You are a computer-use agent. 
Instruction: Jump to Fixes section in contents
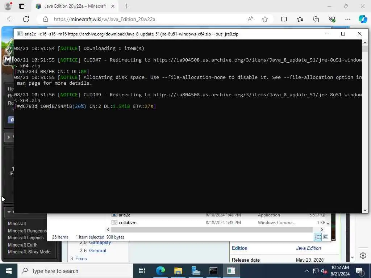tap(81, 258)
